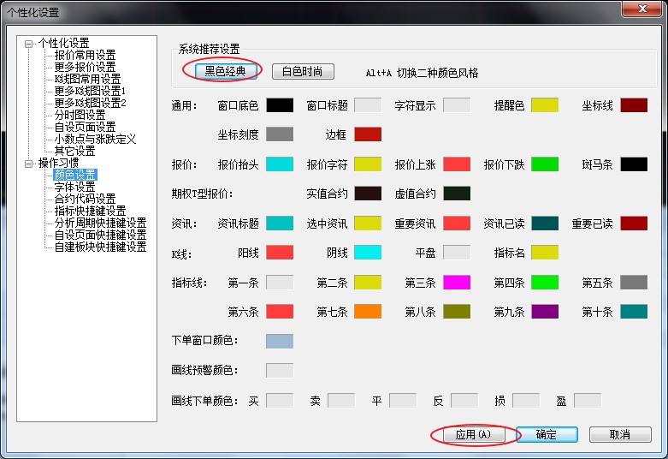The height and width of the screenshot is (459, 668).
Task: Collapse the 个性化设置 tree node
Action: tap(30, 43)
